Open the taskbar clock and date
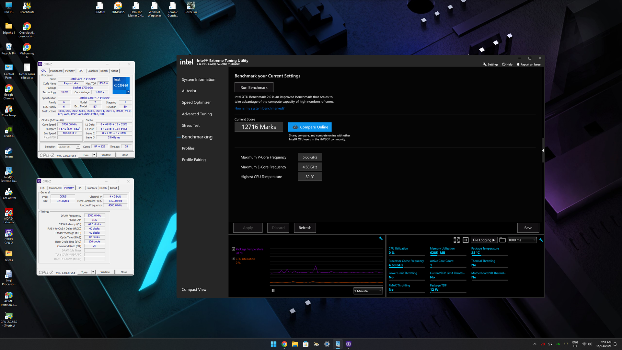Image resolution: width=622 pixels, height=350 pixels. click(x=604, y=344)
